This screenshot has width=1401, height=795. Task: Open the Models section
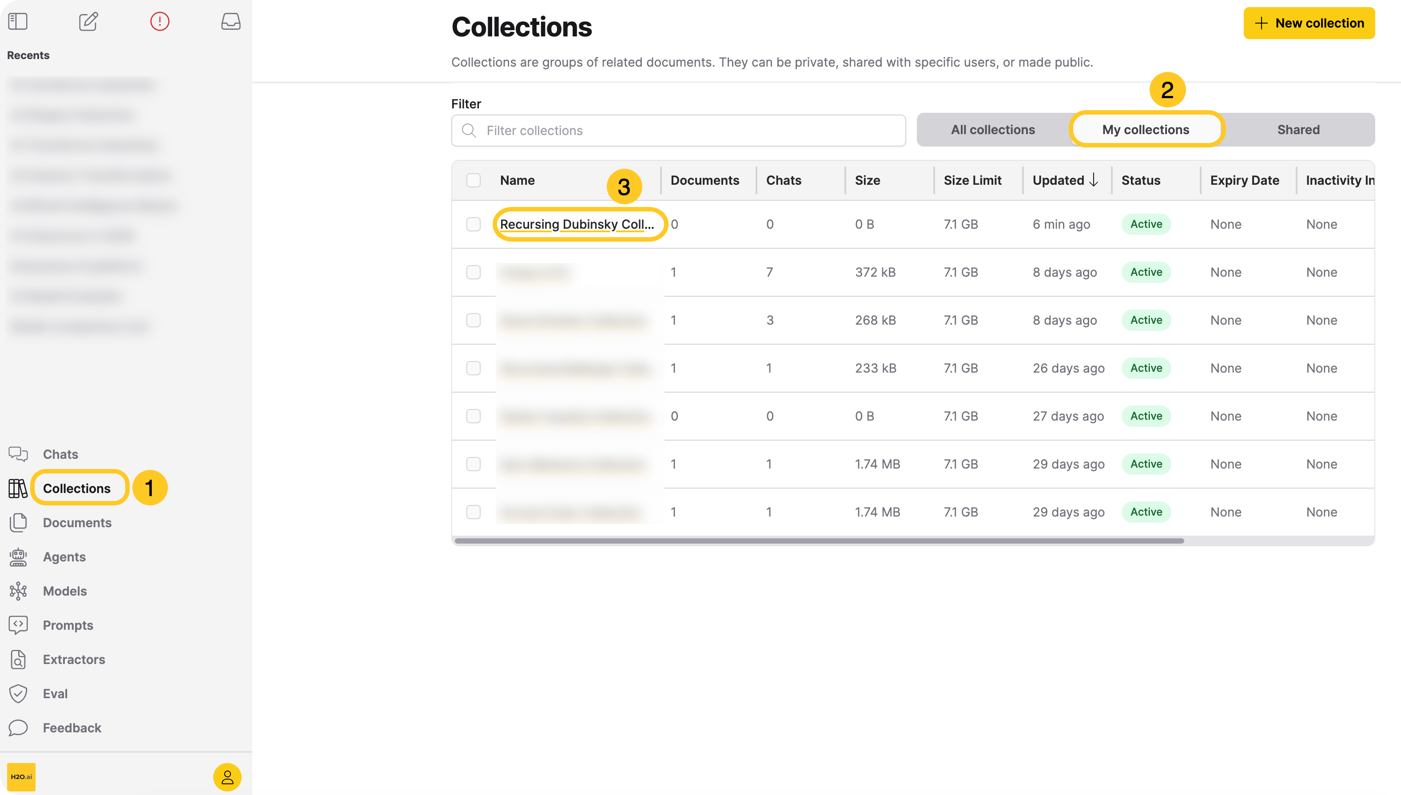tap(64, 591)
